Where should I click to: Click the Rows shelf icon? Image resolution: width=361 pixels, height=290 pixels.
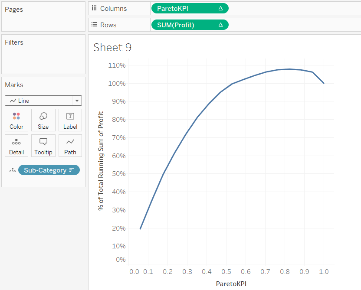(94, 25)
